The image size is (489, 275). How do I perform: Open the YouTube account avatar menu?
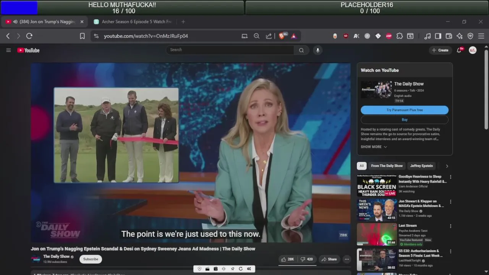tap(473, 50)
